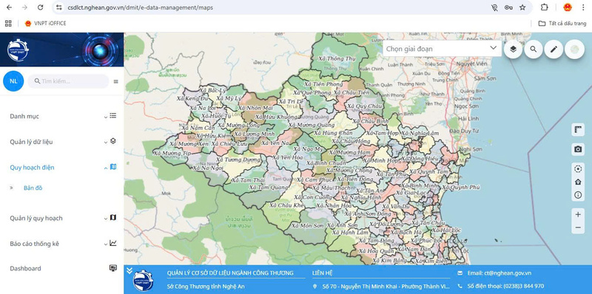Open the map layers button

(x=513, y=49)
